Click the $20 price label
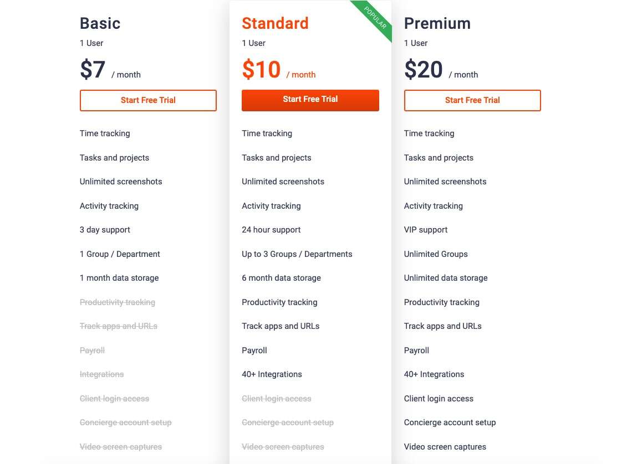 423,70
